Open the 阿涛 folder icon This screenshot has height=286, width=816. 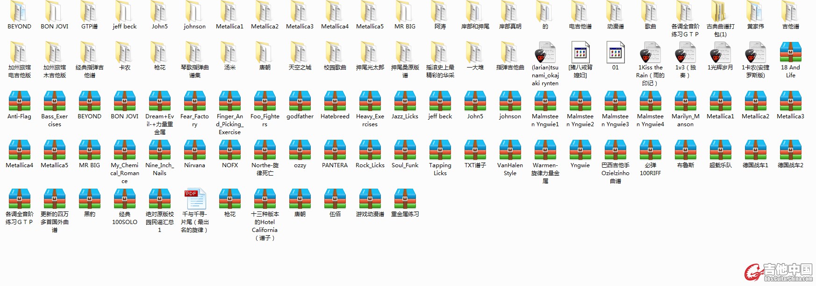[x=439, y=11]
